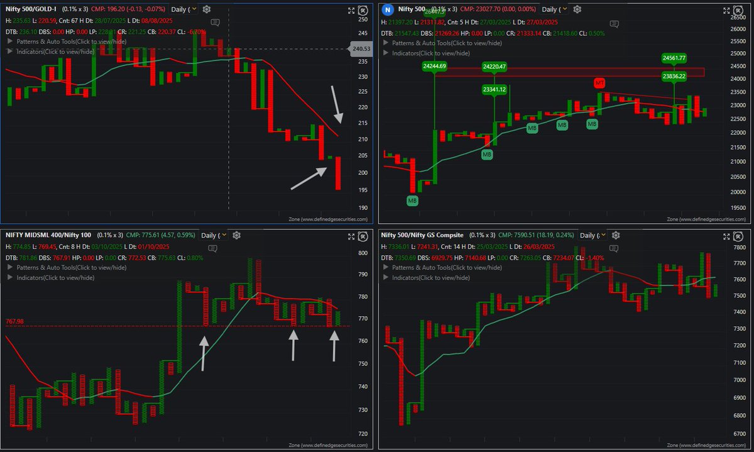This screenshot has width=754, height=452.
Task: Click the Zone definedgesecurities link on the MIDSML chart
Action: 329,444
